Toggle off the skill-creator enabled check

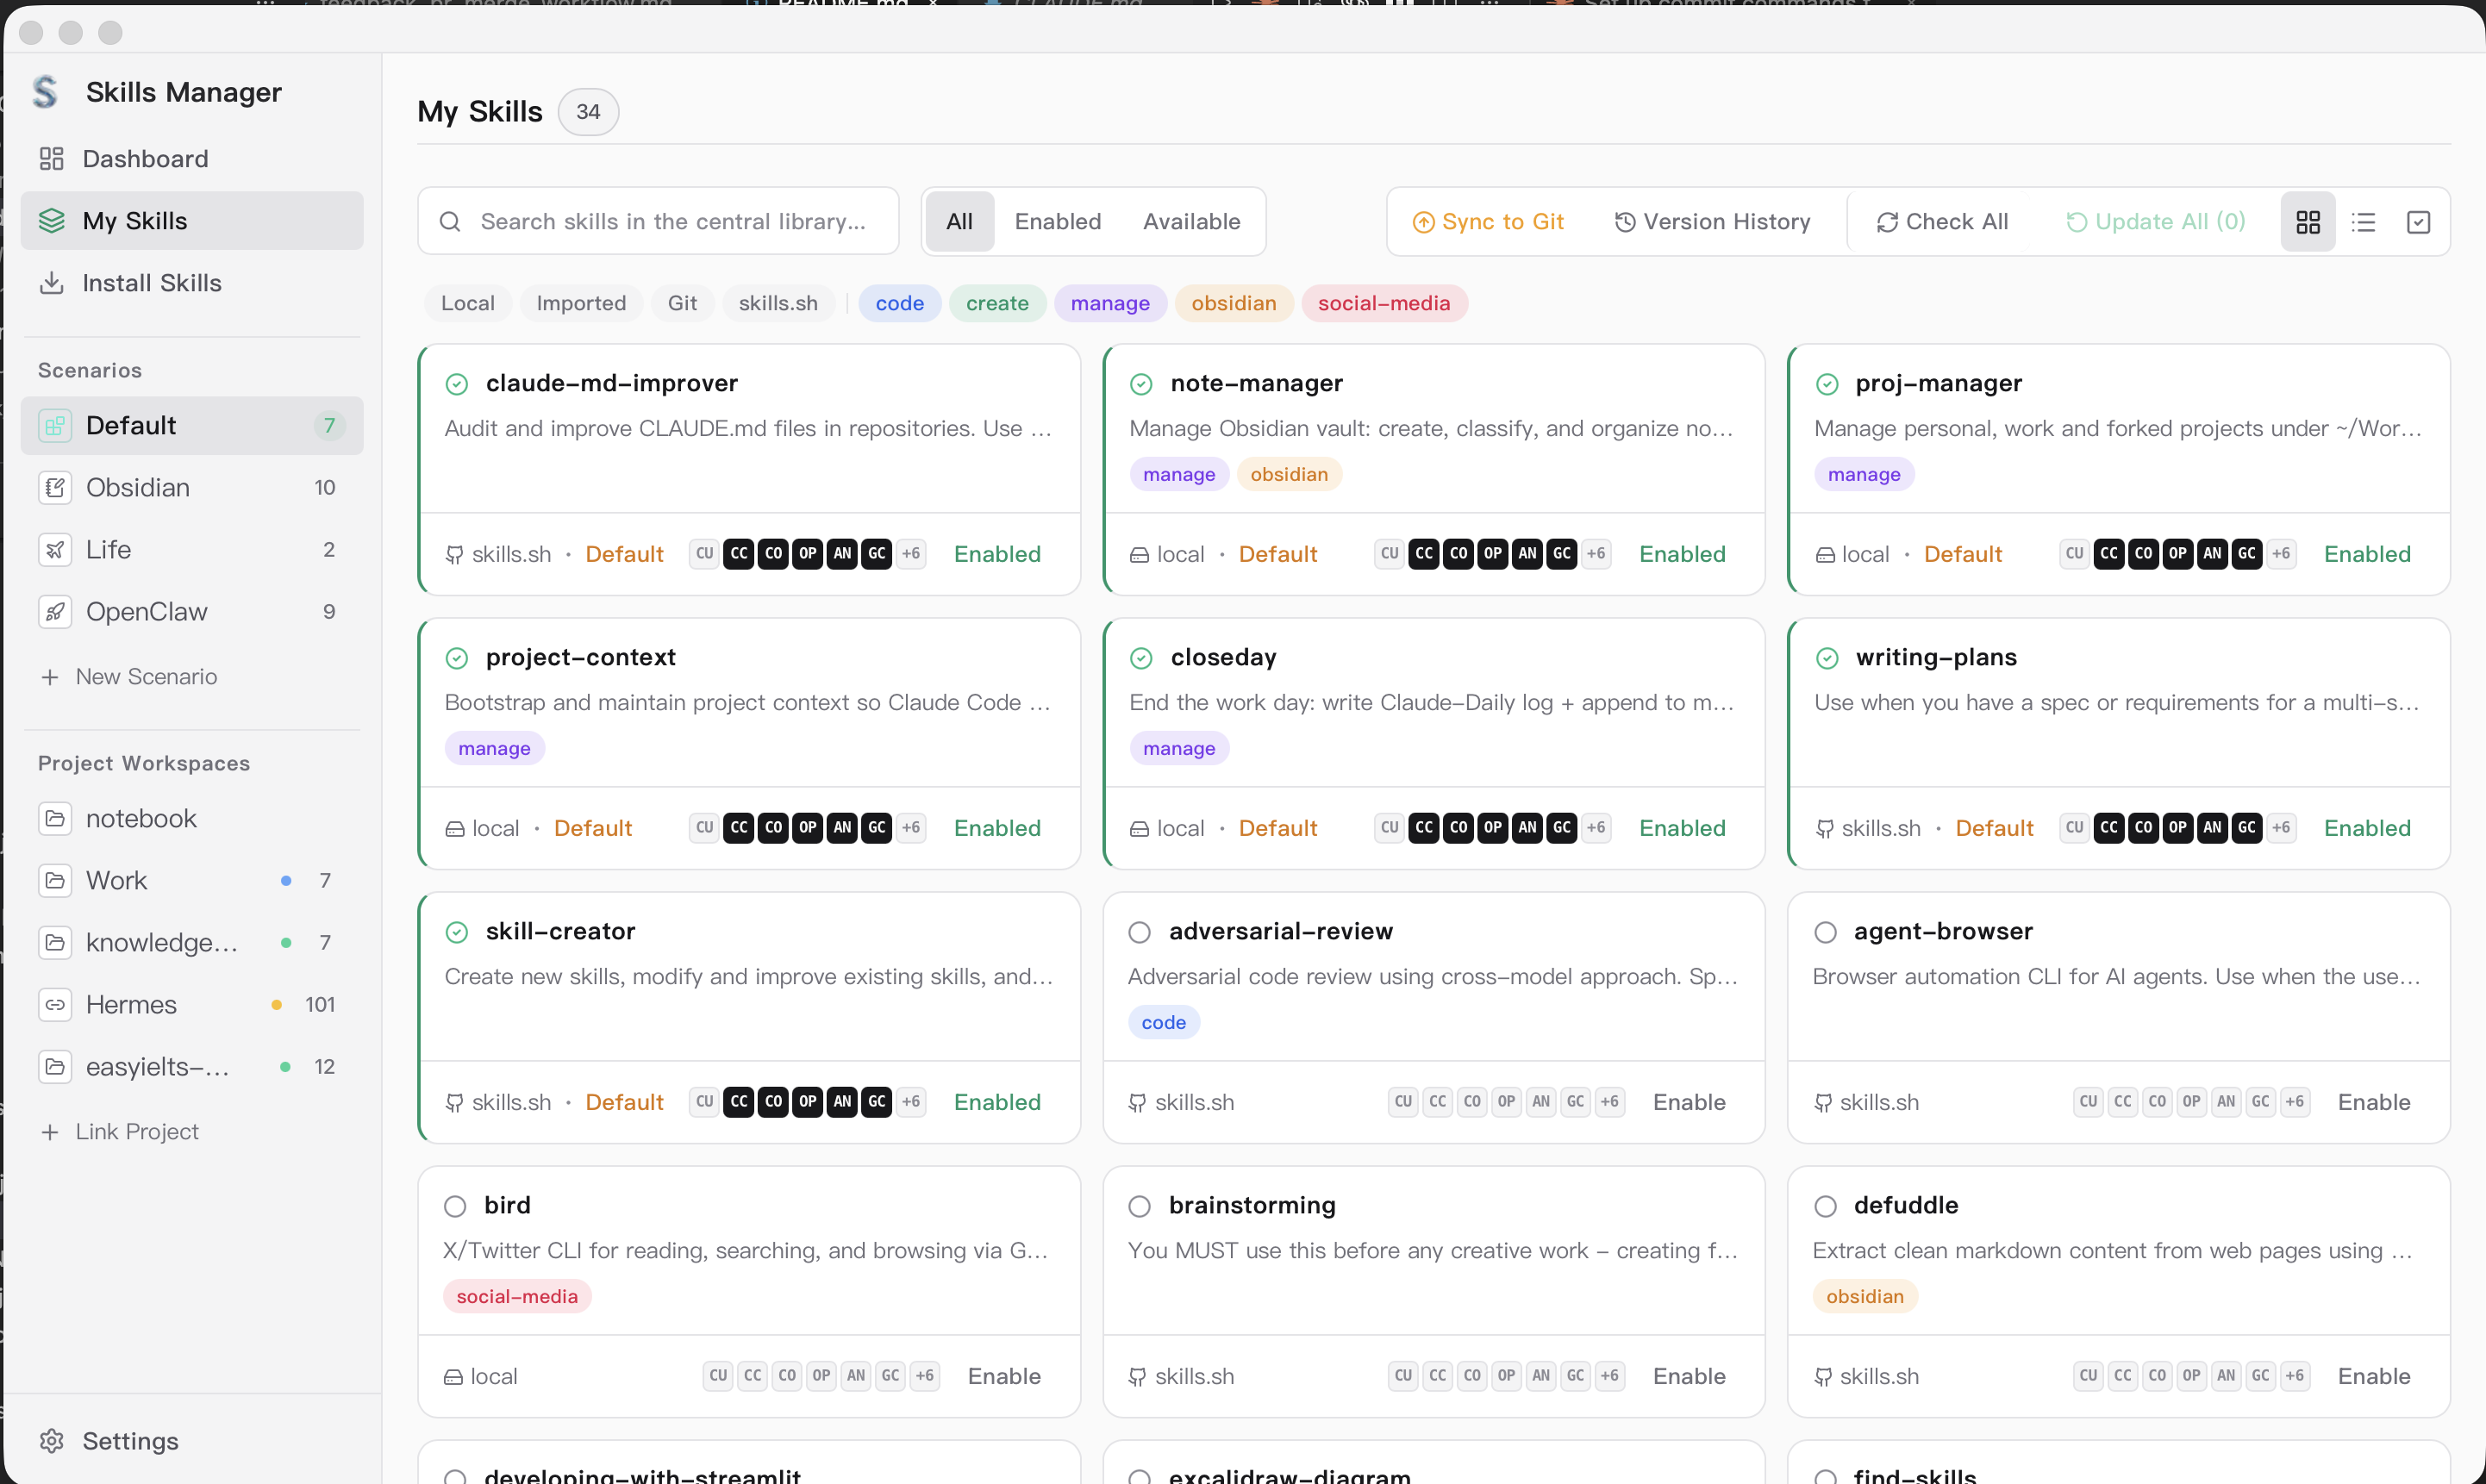[456, 932]
